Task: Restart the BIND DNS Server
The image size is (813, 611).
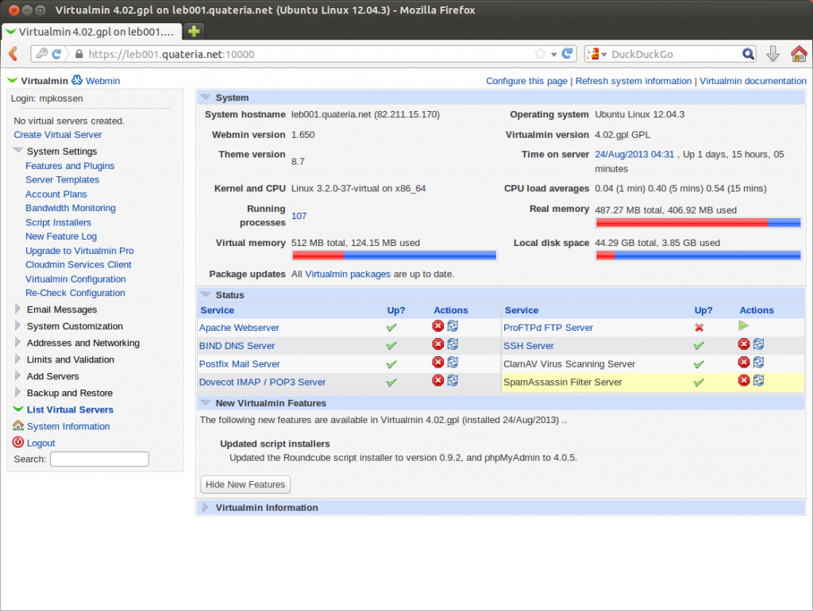Action: [453, 344]
